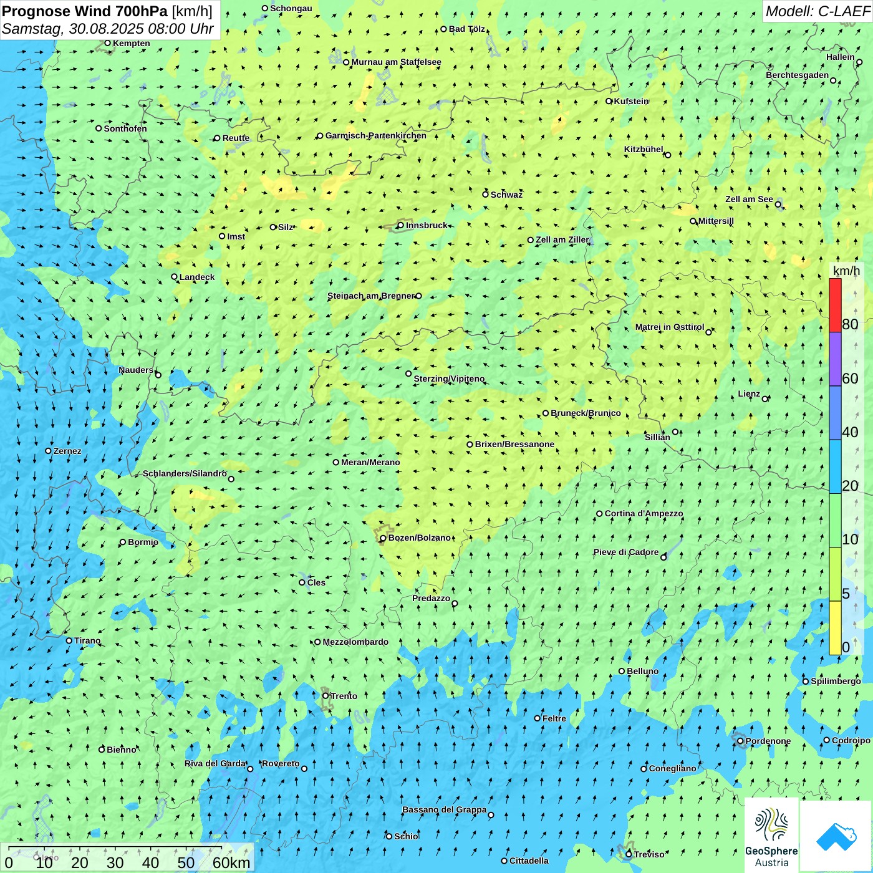This screenshot has height=873, width=873.
Task: Select the Cortina d'Ampezzo label
Action: 644,513
